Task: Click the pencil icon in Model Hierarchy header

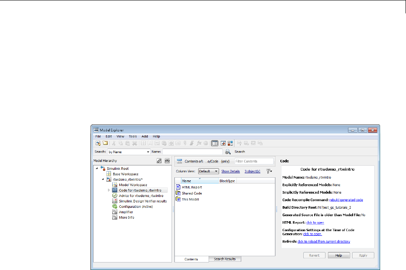Action: coord(159,161)
